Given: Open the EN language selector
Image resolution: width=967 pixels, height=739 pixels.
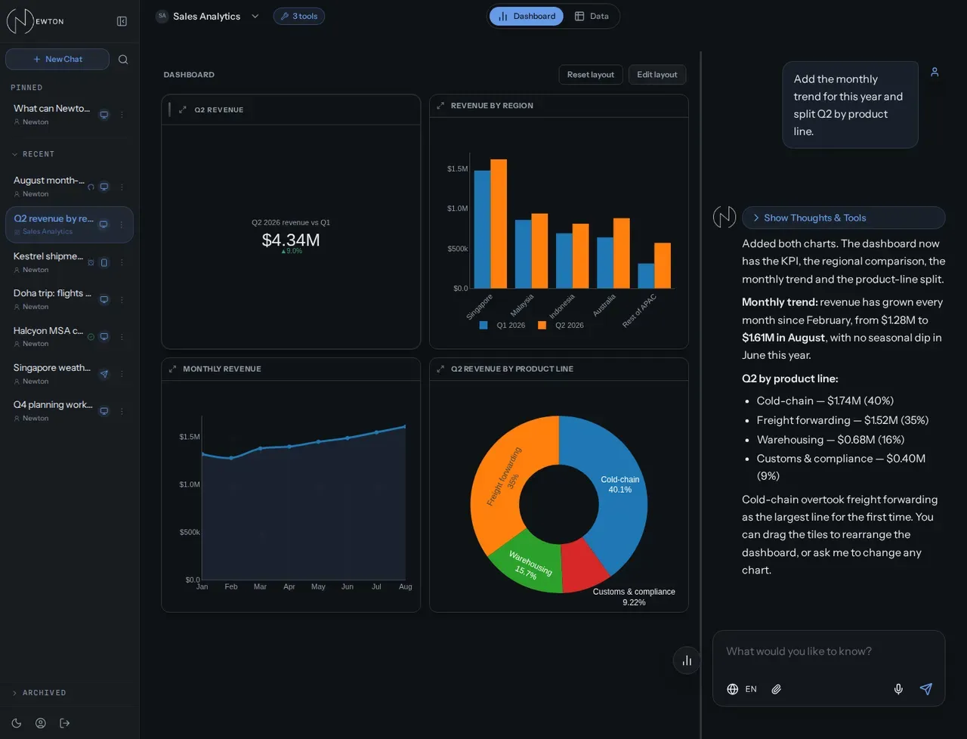Looking at the screenshot, I should pyautogui.click(x=742, y=689).
